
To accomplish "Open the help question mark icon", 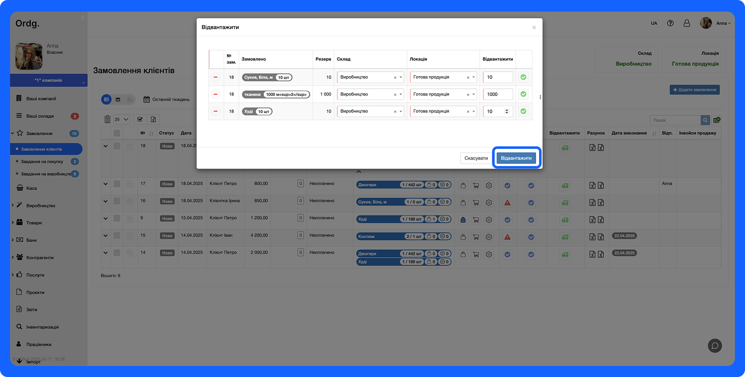I will pyautogui.click(x=670, y=23).
